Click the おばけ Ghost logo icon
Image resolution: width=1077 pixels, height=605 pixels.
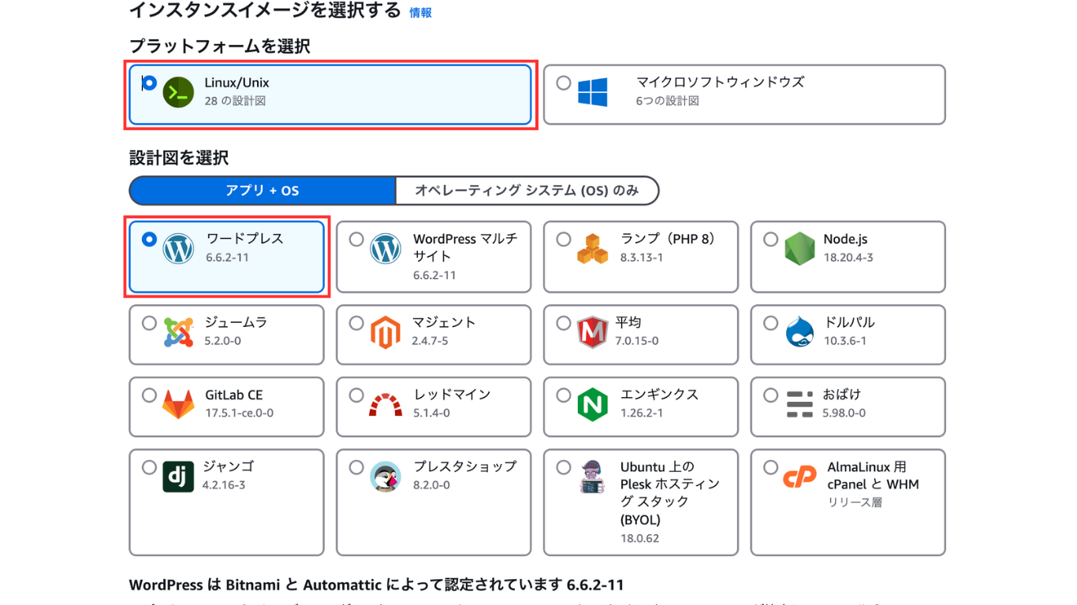(799, 404)
